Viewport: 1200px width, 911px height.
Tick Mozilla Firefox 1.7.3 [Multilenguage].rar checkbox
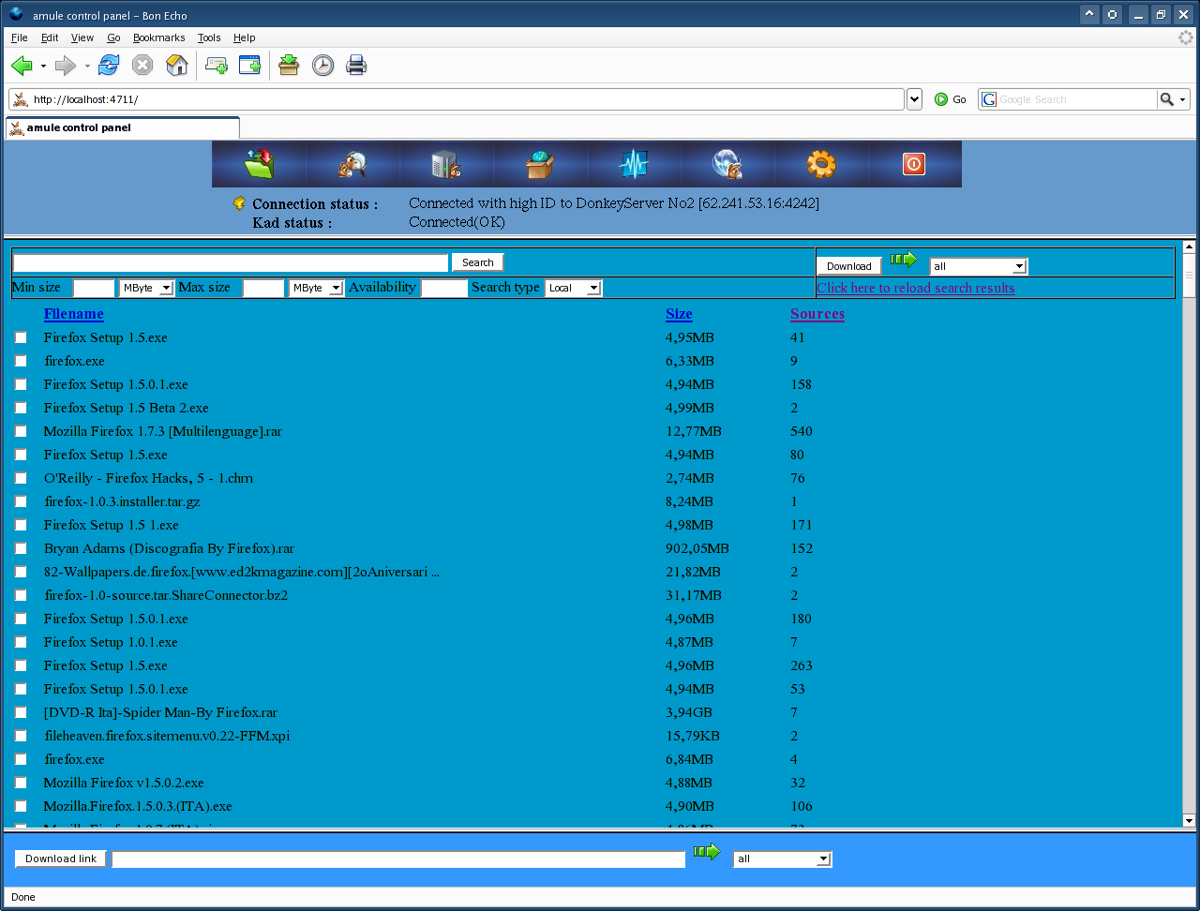[21, 431]
